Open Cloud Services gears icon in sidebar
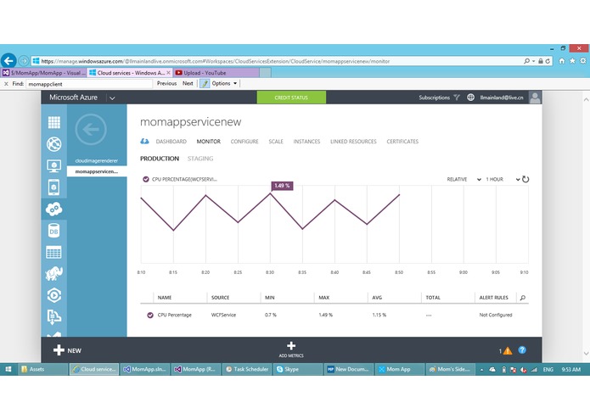590x419 pixels. click(53, 209)
